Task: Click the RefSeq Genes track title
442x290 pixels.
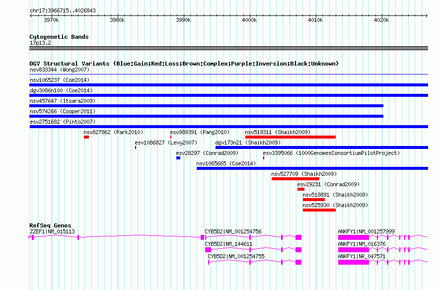Action: click(50, 225)
